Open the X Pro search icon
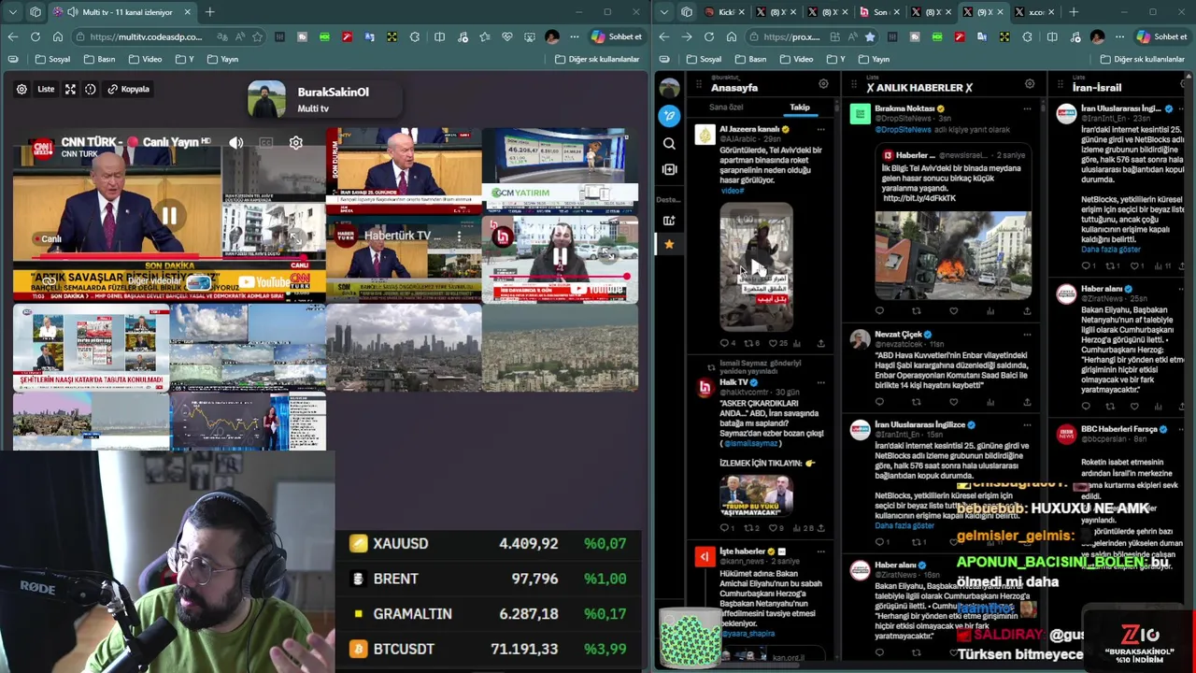Screen dimensions: 1196x673 point(668,143)
